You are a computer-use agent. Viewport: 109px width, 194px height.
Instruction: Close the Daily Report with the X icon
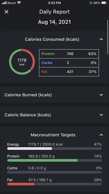click(x=6, y=12)
